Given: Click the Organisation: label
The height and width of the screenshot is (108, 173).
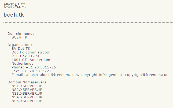Looking at the screenshot, I should tap(20, 45).
